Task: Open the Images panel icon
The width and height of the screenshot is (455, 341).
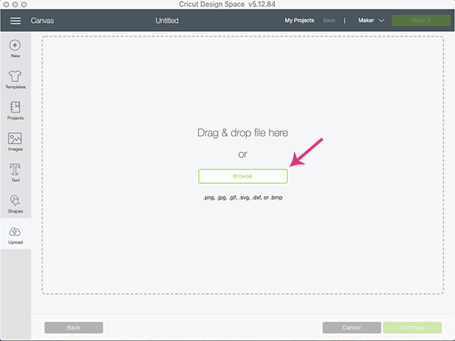Action: pyautogui.click(x=15, y=138)
